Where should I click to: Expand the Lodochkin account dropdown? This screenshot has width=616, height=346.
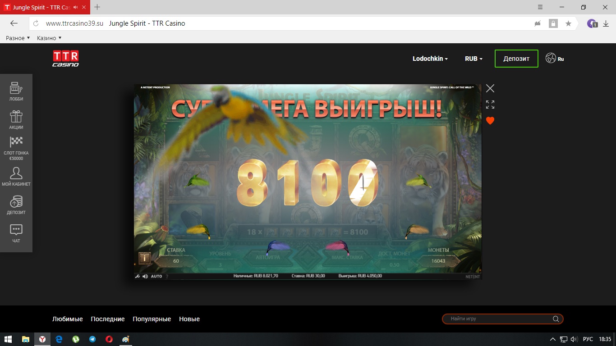pyautogui.click(x=430, y=59)
